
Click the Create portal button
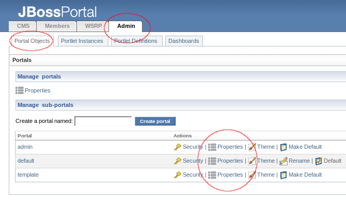click(155, 121)
